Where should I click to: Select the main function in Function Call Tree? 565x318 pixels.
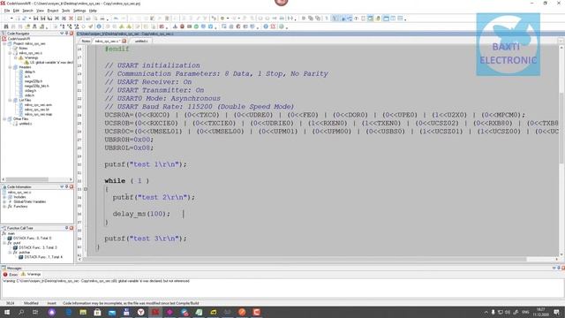coord(11,233)
